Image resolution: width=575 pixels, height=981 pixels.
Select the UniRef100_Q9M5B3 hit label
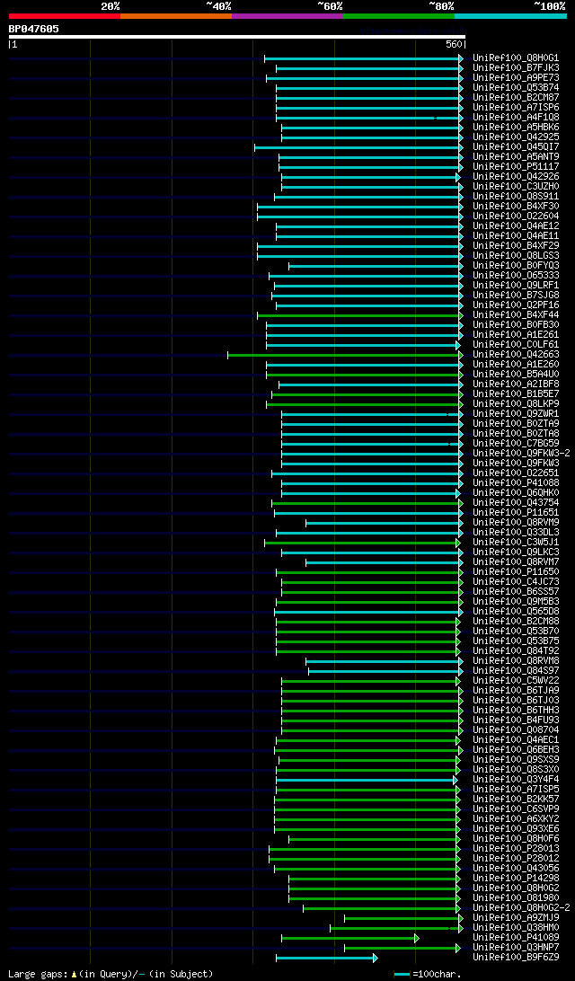[517, 602]
